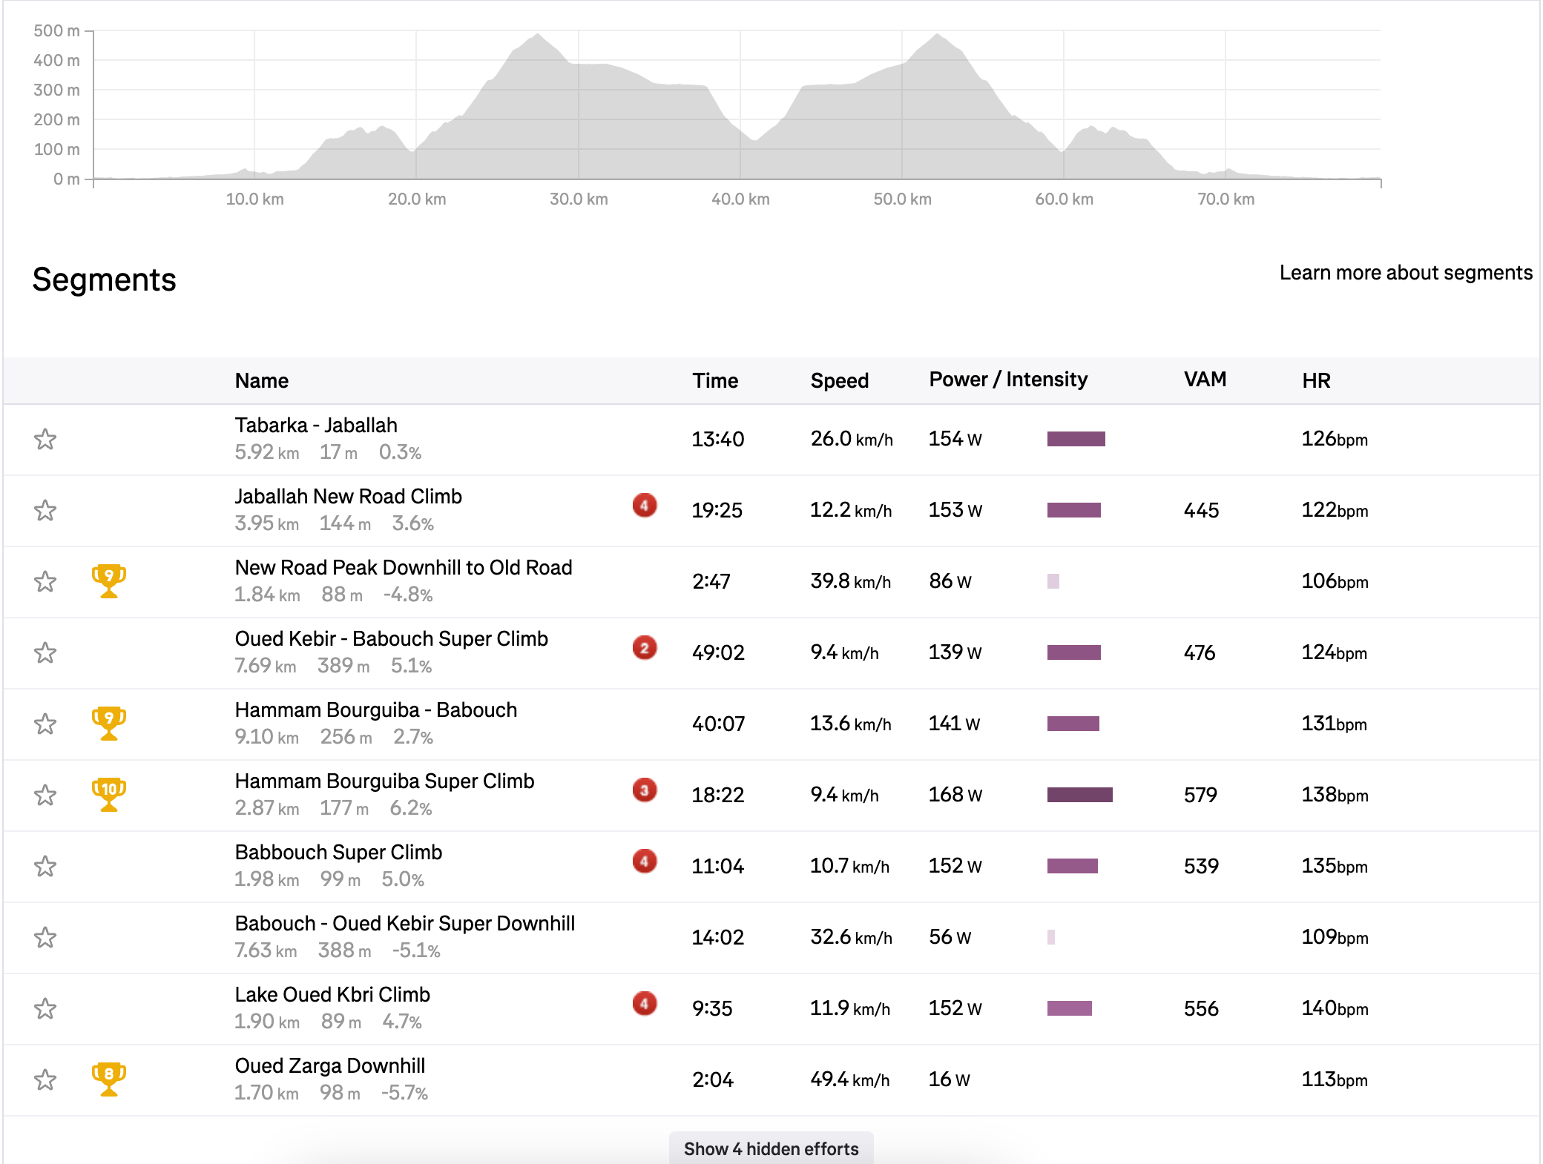
Task: Click speed 49.4 km/h for Oued Zarga Downhill
Action: point(849,1079)
